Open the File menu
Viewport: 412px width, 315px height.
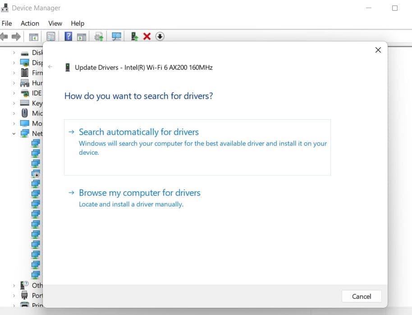point(7,23)
